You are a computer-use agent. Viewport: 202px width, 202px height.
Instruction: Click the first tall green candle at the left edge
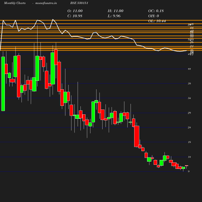[x=3, y=84]
